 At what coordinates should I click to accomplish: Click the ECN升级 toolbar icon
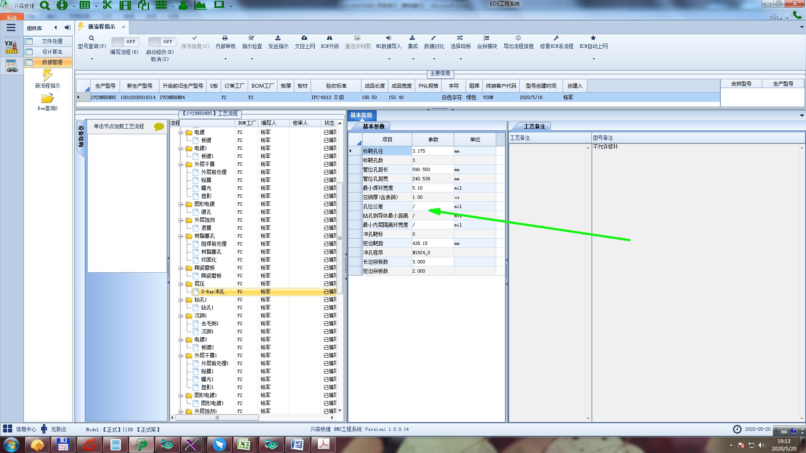[x=330, y=38]
